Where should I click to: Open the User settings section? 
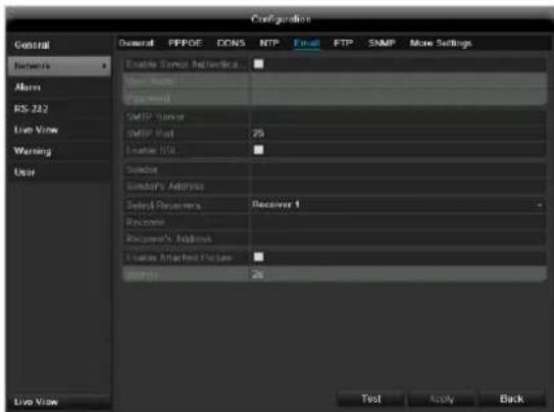pyautogui.click(x=59, y=172)
